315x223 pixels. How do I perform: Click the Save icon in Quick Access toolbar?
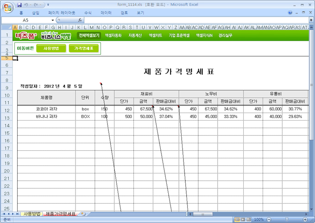tap(19, 5)
